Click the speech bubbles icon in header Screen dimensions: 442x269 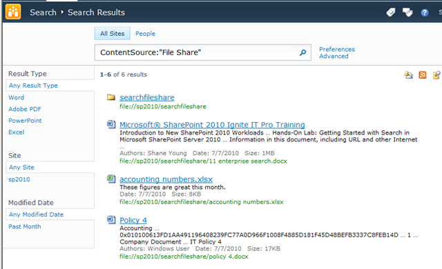click(x=407, y=12)
